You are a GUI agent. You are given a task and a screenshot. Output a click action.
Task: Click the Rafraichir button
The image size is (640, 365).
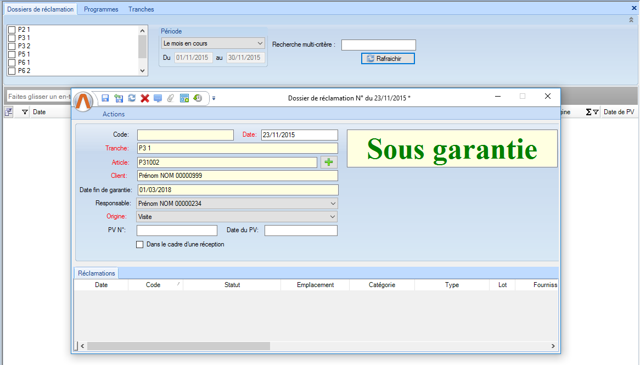pos(388,58)
